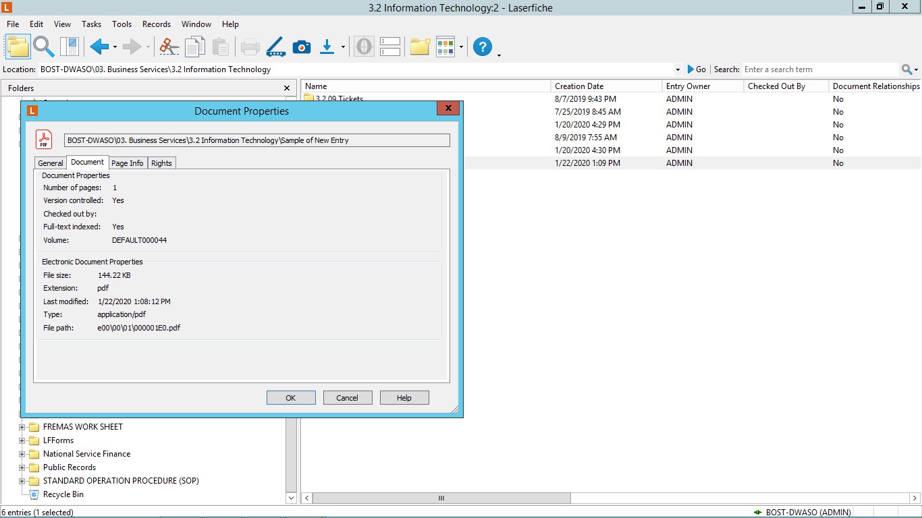Click the Cut scissors icon
This screenshot has width=922, height=518.
(x=169, y=47)
